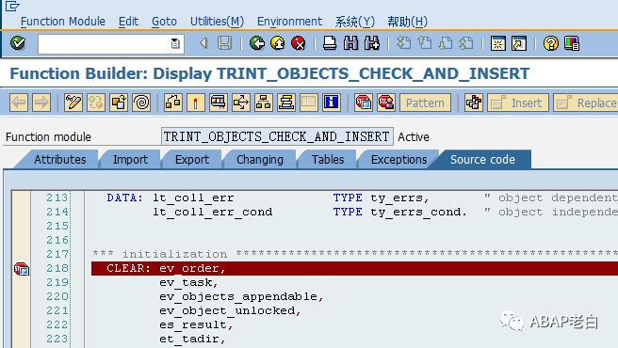Click the First Page icon
Viewport: 618px width, 348px height.
click(x=403, y=43)
